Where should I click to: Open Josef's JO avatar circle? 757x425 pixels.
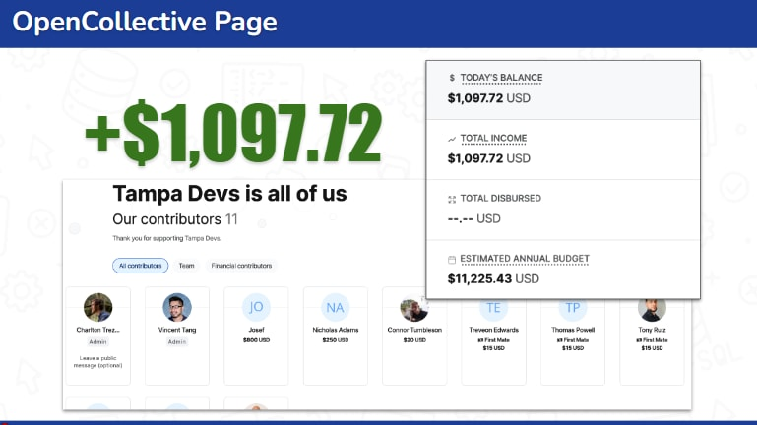tap(256, 308)
